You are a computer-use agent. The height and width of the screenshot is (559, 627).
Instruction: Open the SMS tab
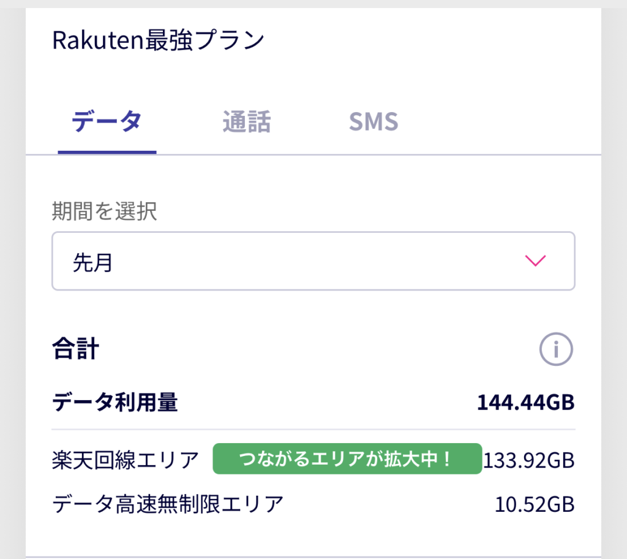pos(374,121)
